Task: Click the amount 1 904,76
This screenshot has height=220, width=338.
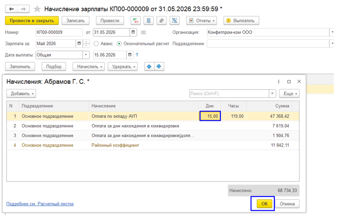Action: pos(281,136)
